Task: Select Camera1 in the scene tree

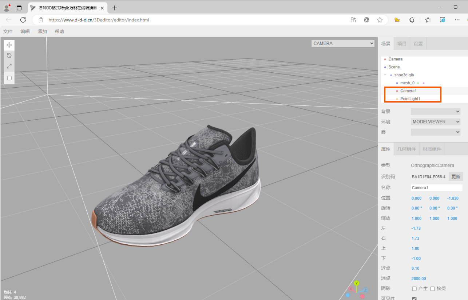Action: (408, 91)
